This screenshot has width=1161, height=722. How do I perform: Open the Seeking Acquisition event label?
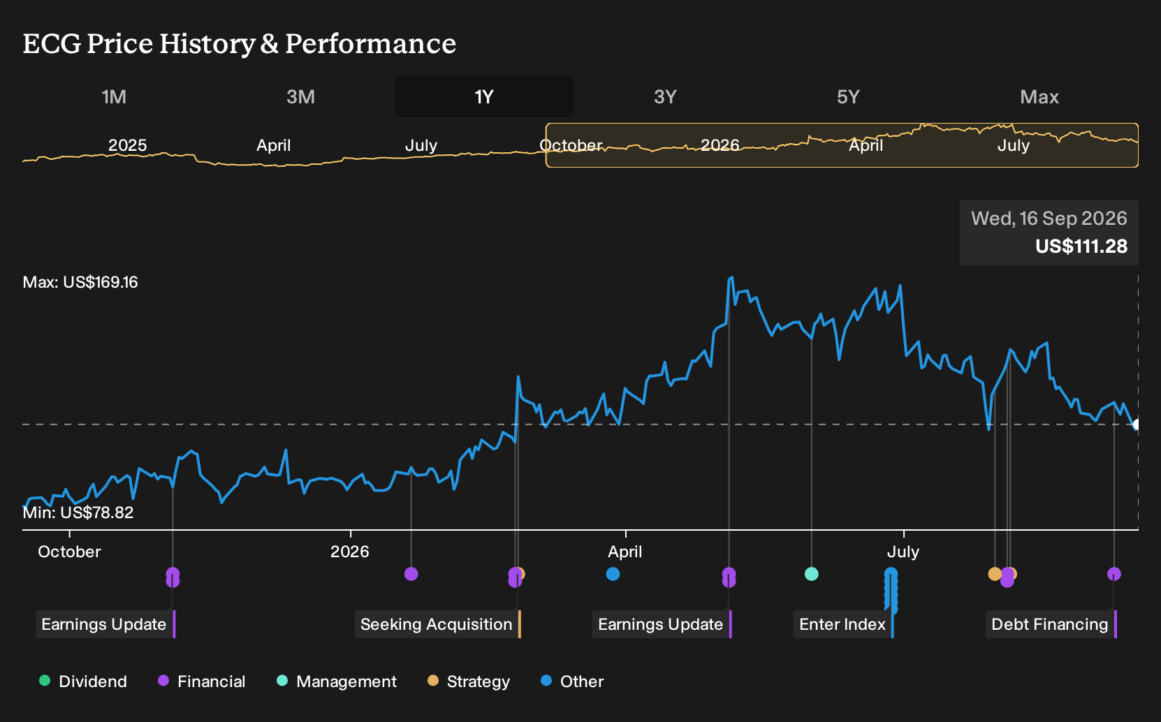pyautogui.click(x=437, y=624)
